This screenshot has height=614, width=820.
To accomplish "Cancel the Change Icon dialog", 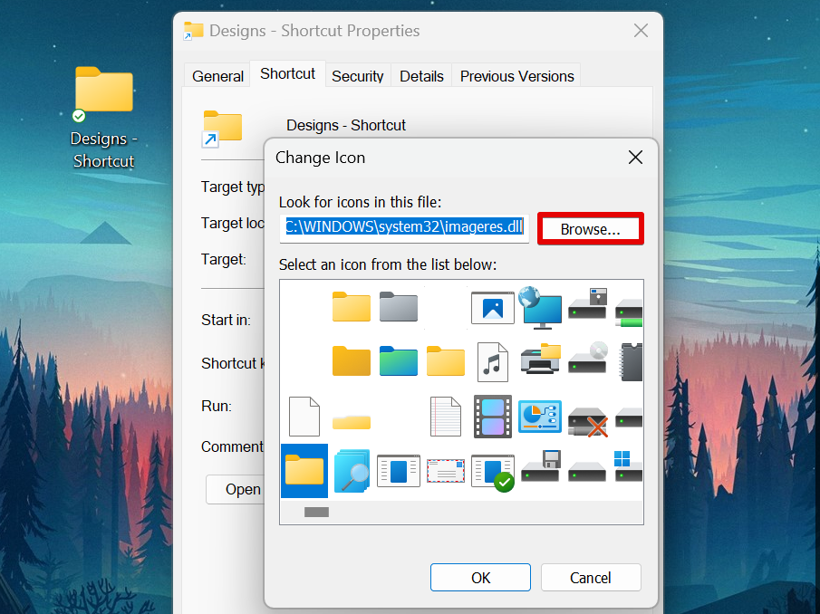I will pos(591,578).
